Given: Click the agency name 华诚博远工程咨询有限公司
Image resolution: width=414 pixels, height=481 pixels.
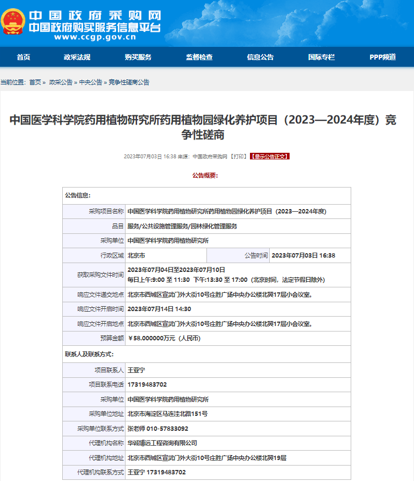Looking at the screenshot, I should [x=162, y=443].
